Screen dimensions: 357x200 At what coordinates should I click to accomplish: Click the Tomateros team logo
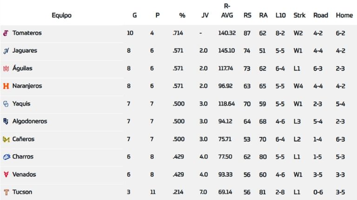(6, 33)
